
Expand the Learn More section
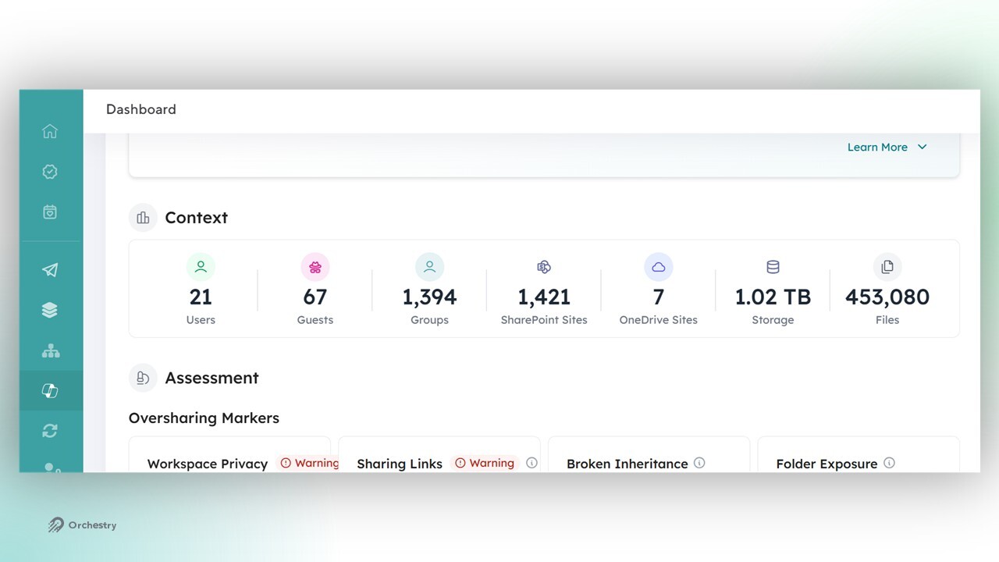[887, 147]
